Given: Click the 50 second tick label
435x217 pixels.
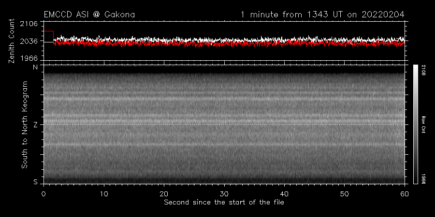Looking at the screenshot, I should [344, 193].
